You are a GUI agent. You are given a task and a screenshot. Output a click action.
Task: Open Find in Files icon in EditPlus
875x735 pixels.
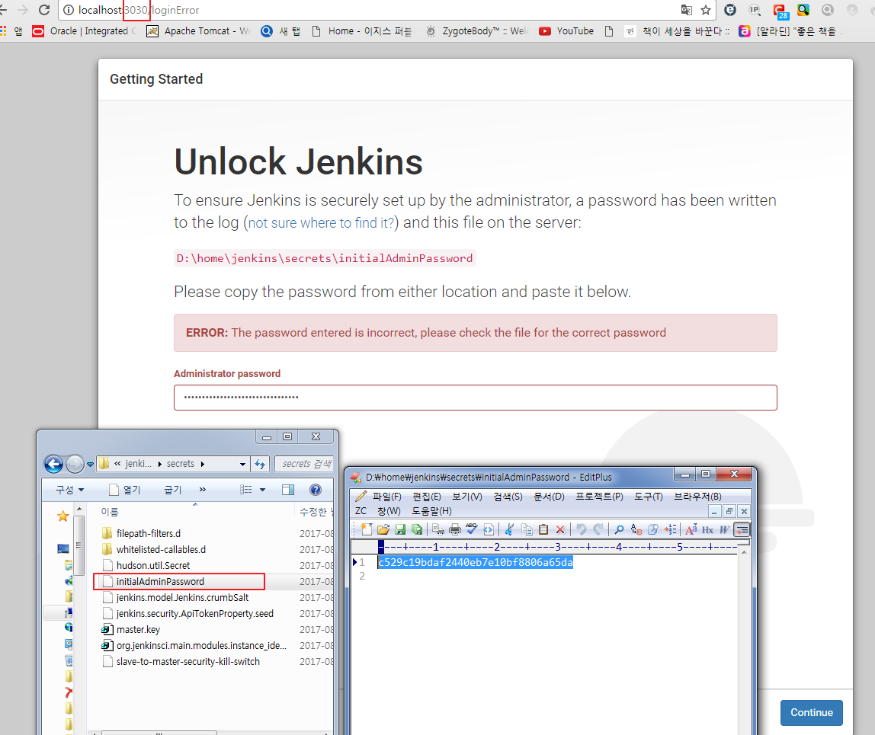click(653, 530)
